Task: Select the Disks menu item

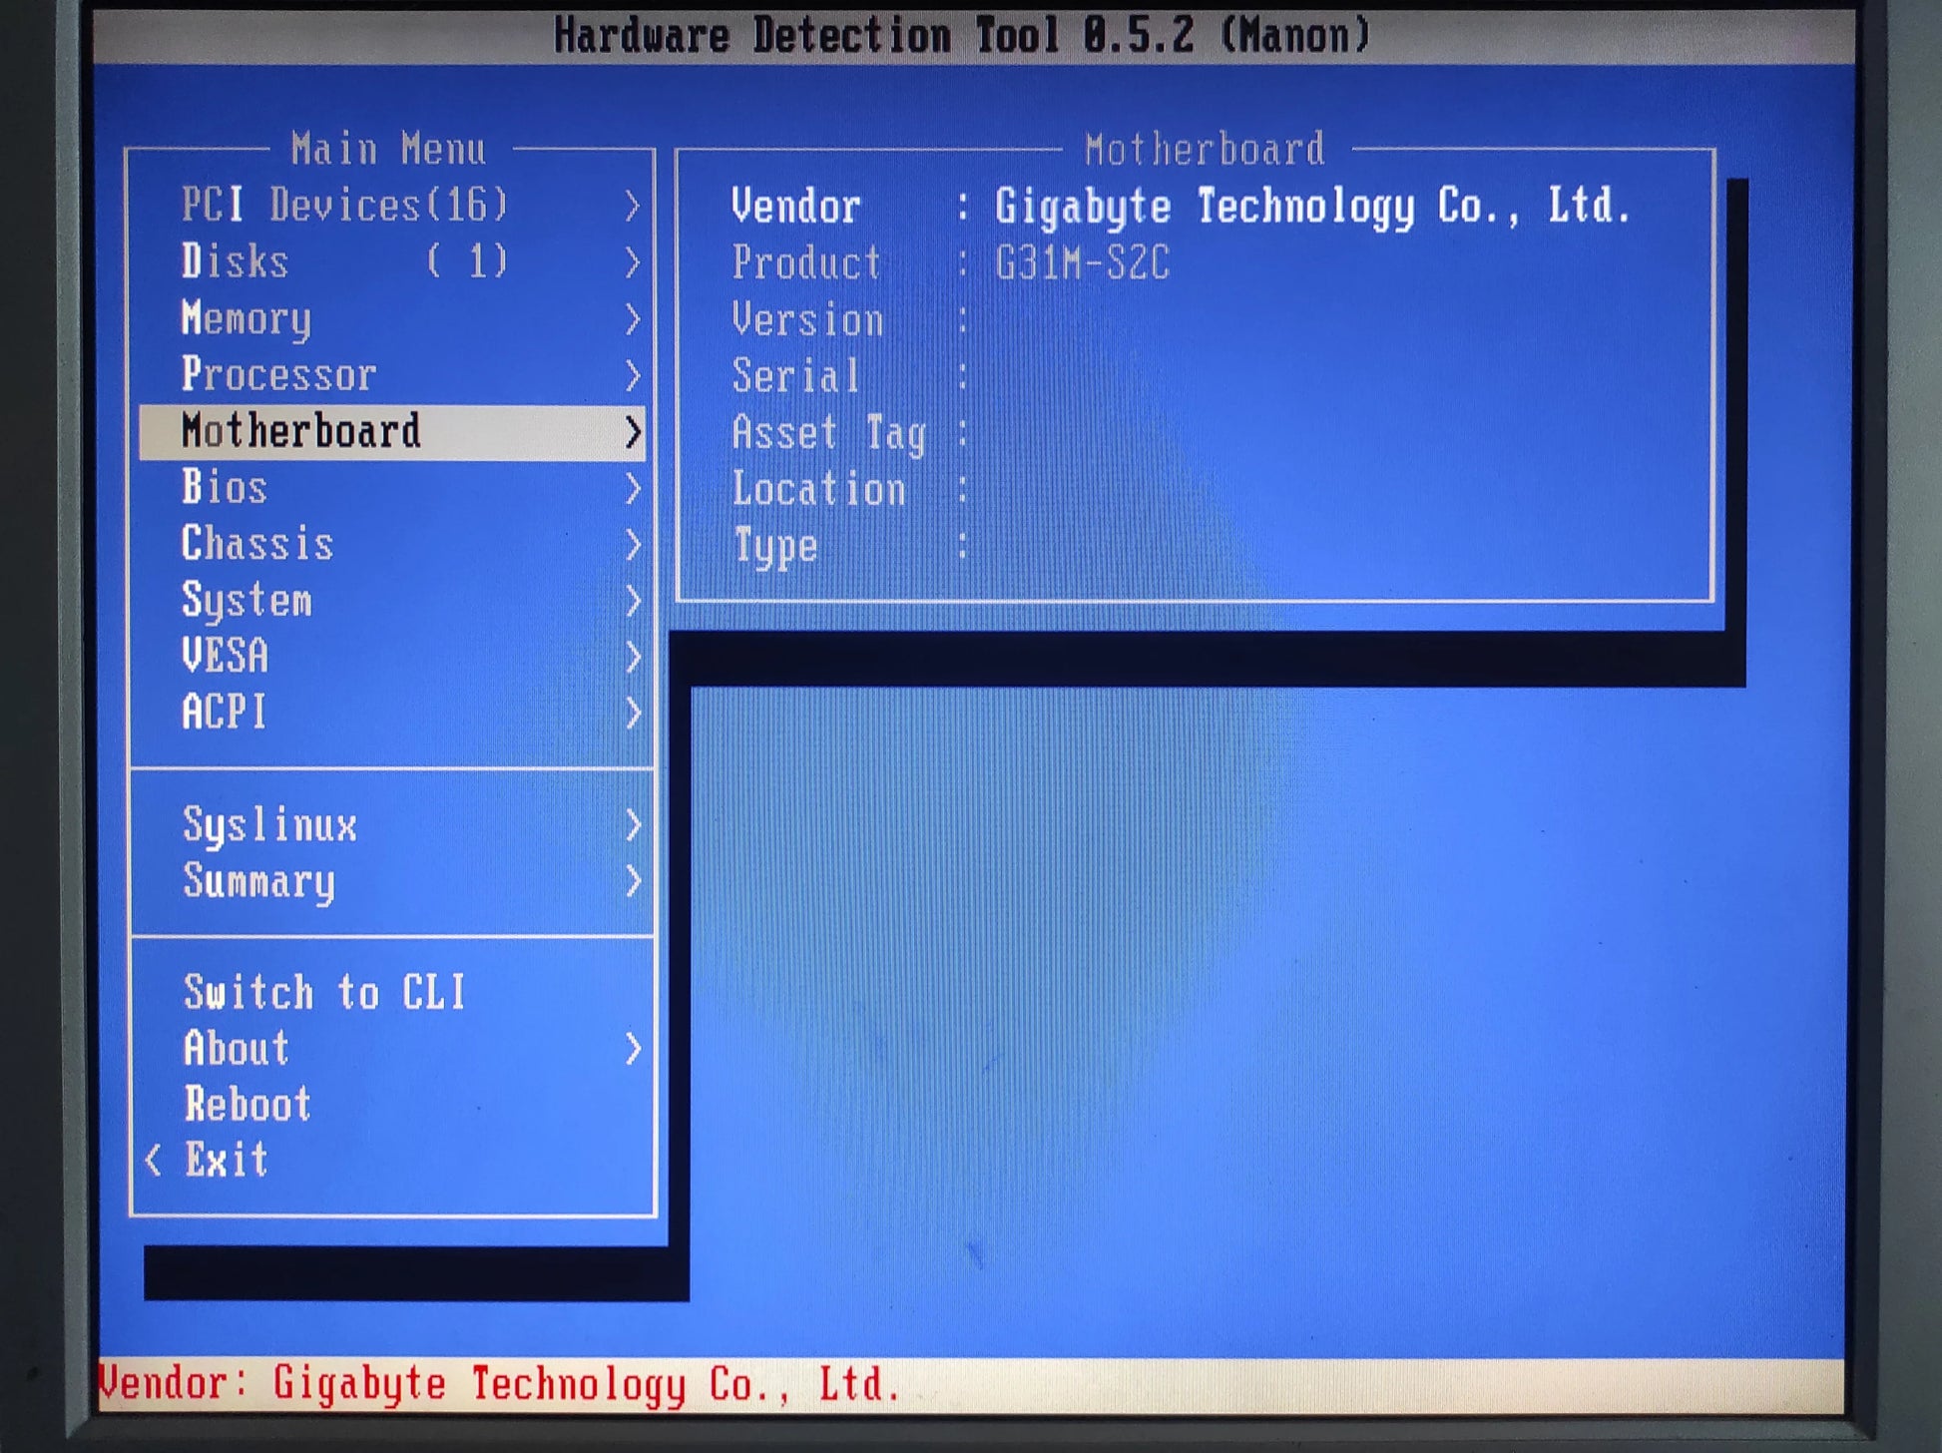Action: point(392,262)
